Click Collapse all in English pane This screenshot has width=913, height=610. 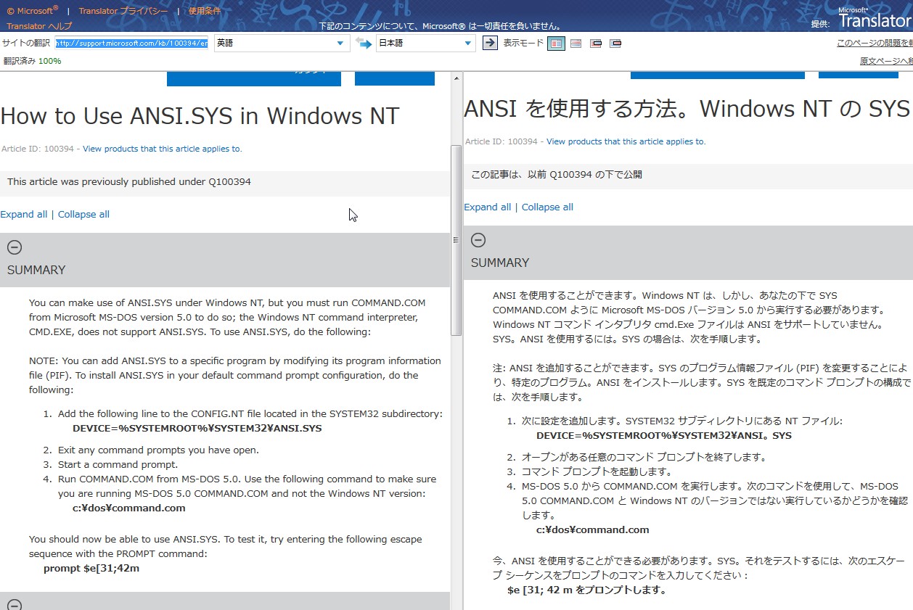[x=83, y=214]
